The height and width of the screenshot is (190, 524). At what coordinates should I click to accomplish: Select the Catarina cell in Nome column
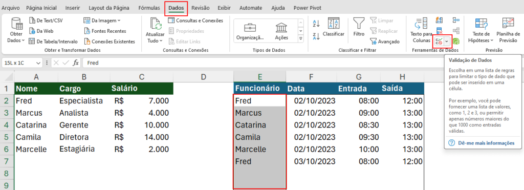36,125
